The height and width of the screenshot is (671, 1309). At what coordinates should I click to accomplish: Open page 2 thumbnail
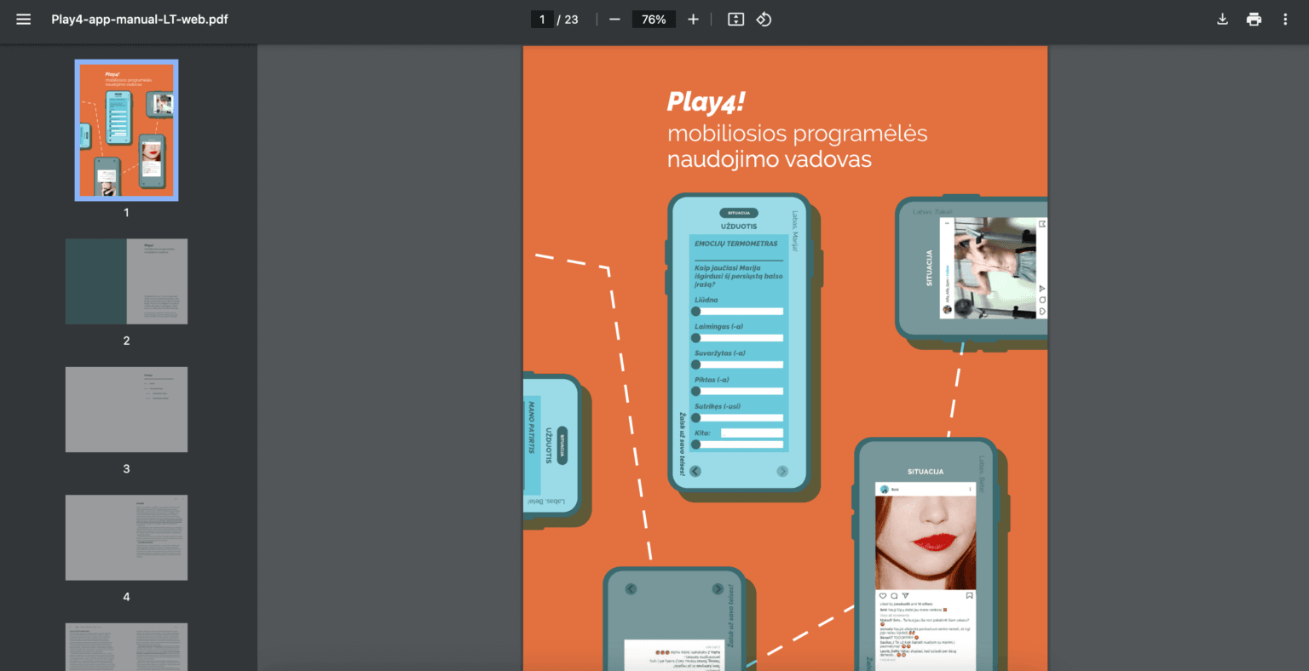click(126, 281)
